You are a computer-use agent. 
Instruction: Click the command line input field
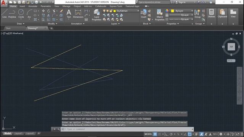(x=127, y=129)
